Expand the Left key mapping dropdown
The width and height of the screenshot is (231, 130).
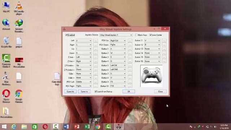[84, 40]
